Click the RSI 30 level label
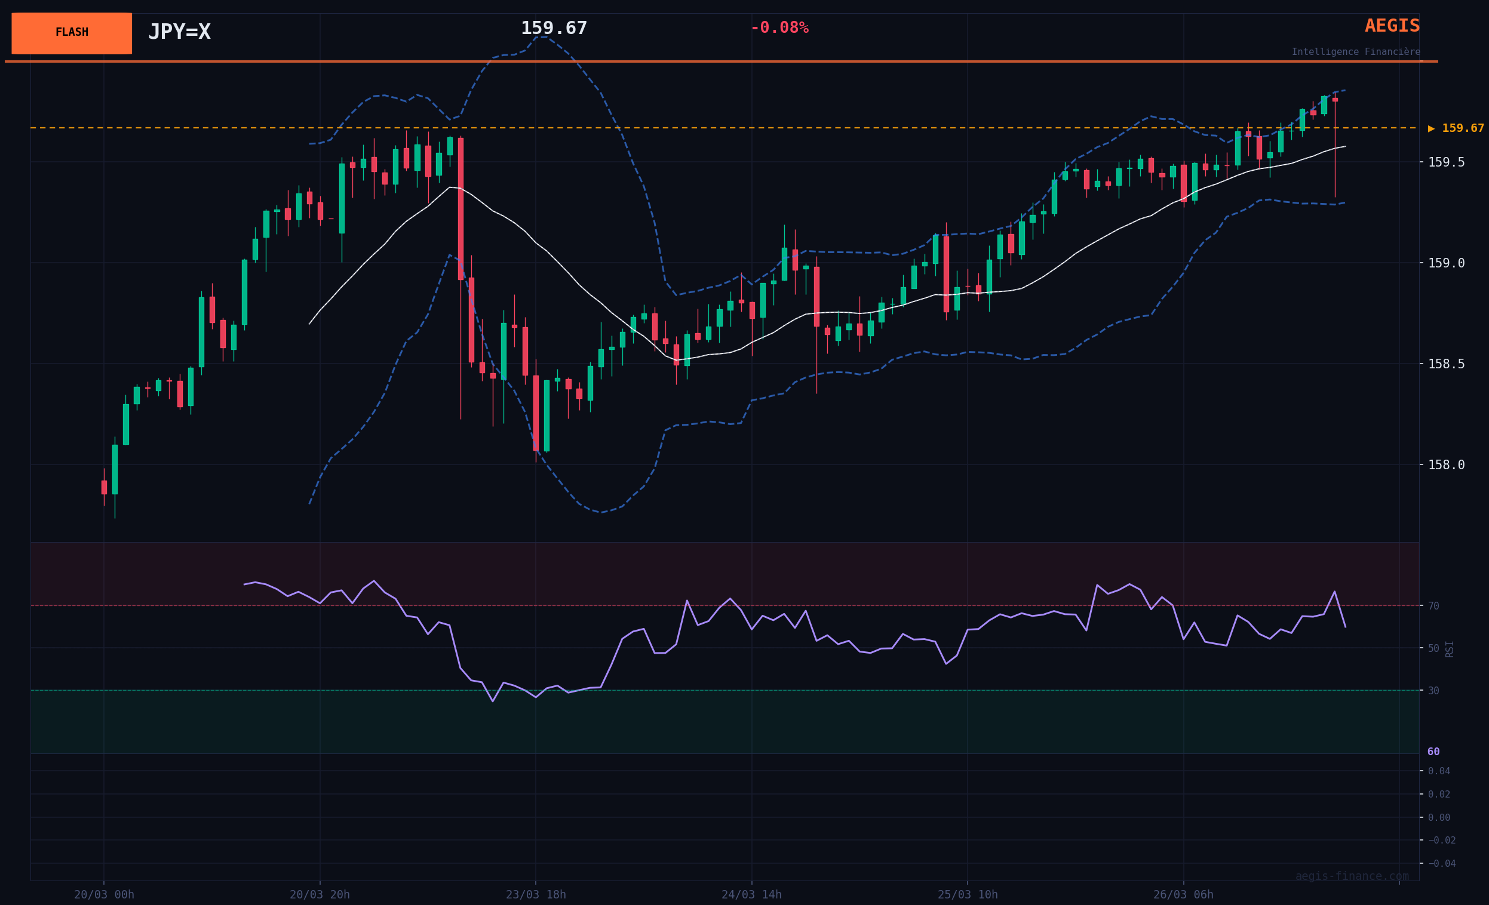 pyautogui.click(x=1433, y=691)
